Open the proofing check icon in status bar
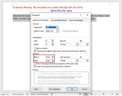 point(27,94)
